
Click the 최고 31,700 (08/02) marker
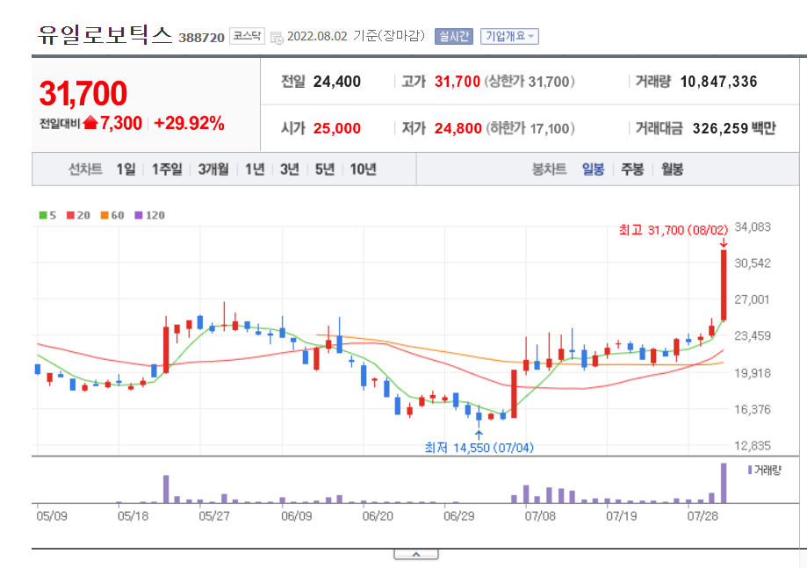pyautogui.click(x=674, y=230)
